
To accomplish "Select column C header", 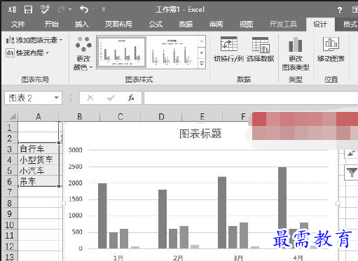I will pos(121,116).
